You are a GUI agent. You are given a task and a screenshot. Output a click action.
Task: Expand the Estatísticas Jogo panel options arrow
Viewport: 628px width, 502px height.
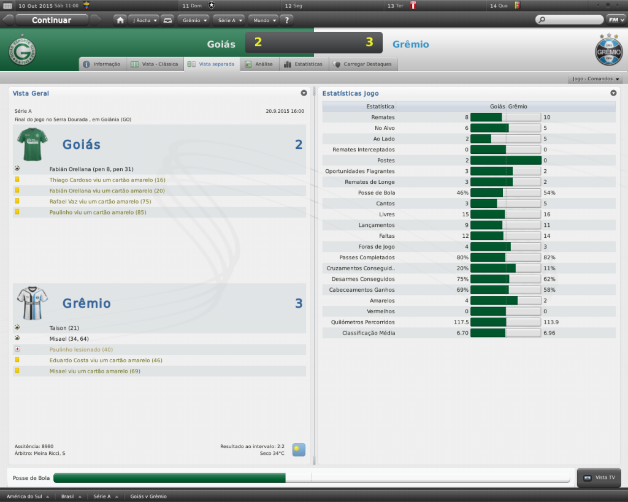(613, 93)
